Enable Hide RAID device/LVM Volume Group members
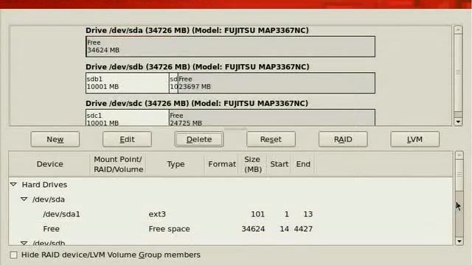This screenshot has width=472, height=265. (13, 255)
